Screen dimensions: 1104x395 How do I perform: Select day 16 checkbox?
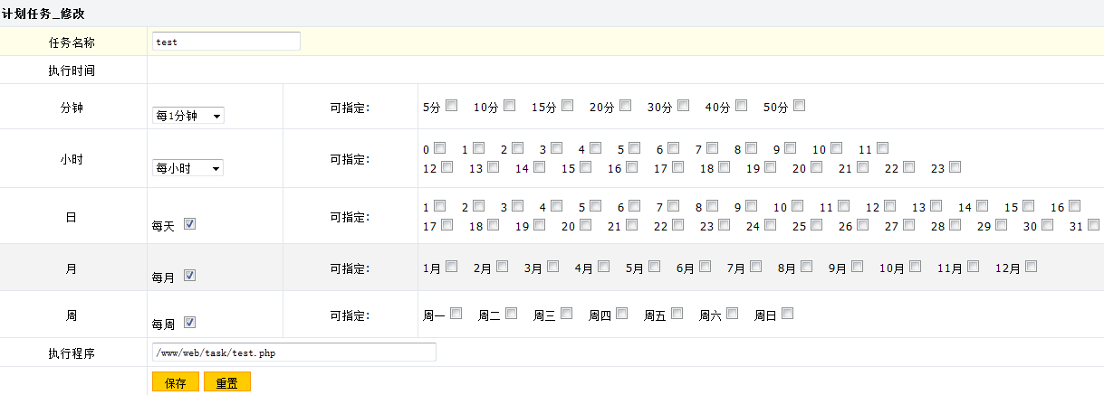1074,206
